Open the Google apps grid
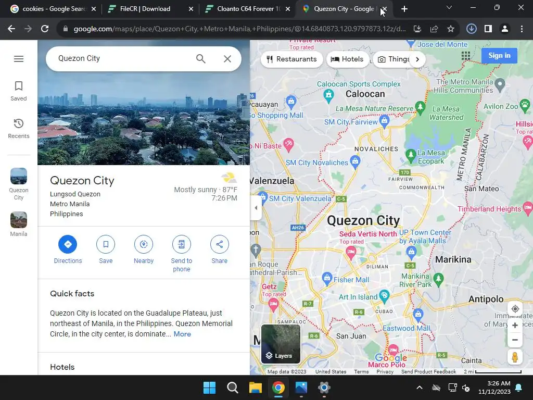This screenshot has width=533, height=400. tap(466, 56)
